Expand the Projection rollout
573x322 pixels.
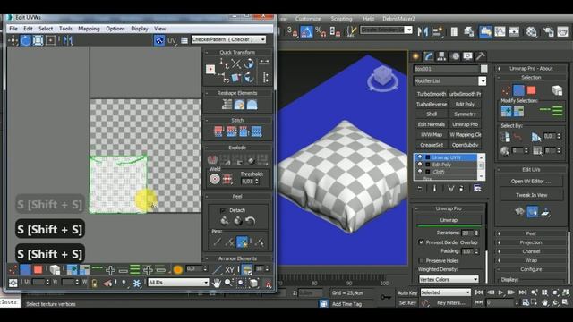(531, 242)
